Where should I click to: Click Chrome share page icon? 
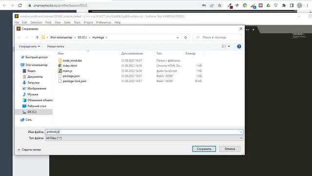pos(212,5)
